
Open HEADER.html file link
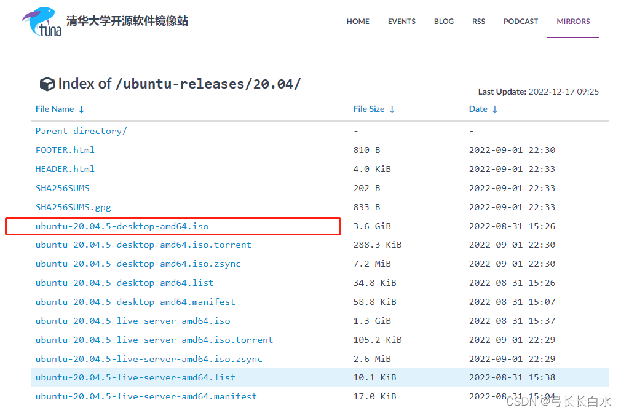point(65,169)
